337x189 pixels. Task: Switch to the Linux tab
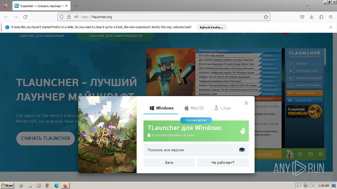coord(222,108)
